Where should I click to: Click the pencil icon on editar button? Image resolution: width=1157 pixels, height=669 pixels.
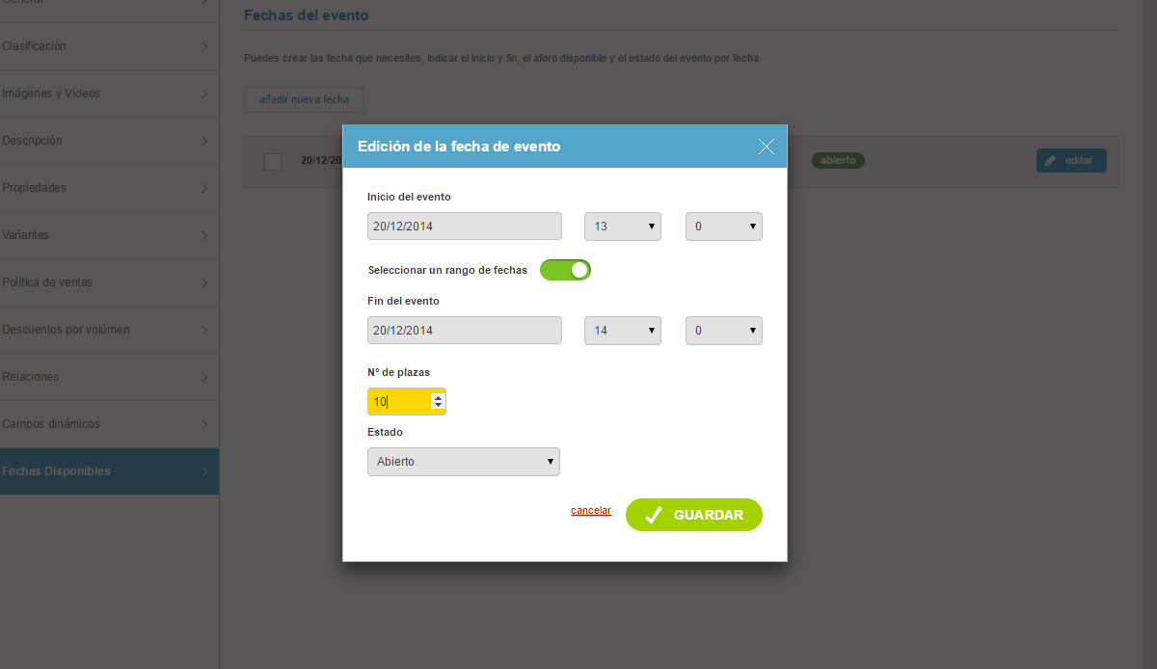click(x=1051, y=161)
